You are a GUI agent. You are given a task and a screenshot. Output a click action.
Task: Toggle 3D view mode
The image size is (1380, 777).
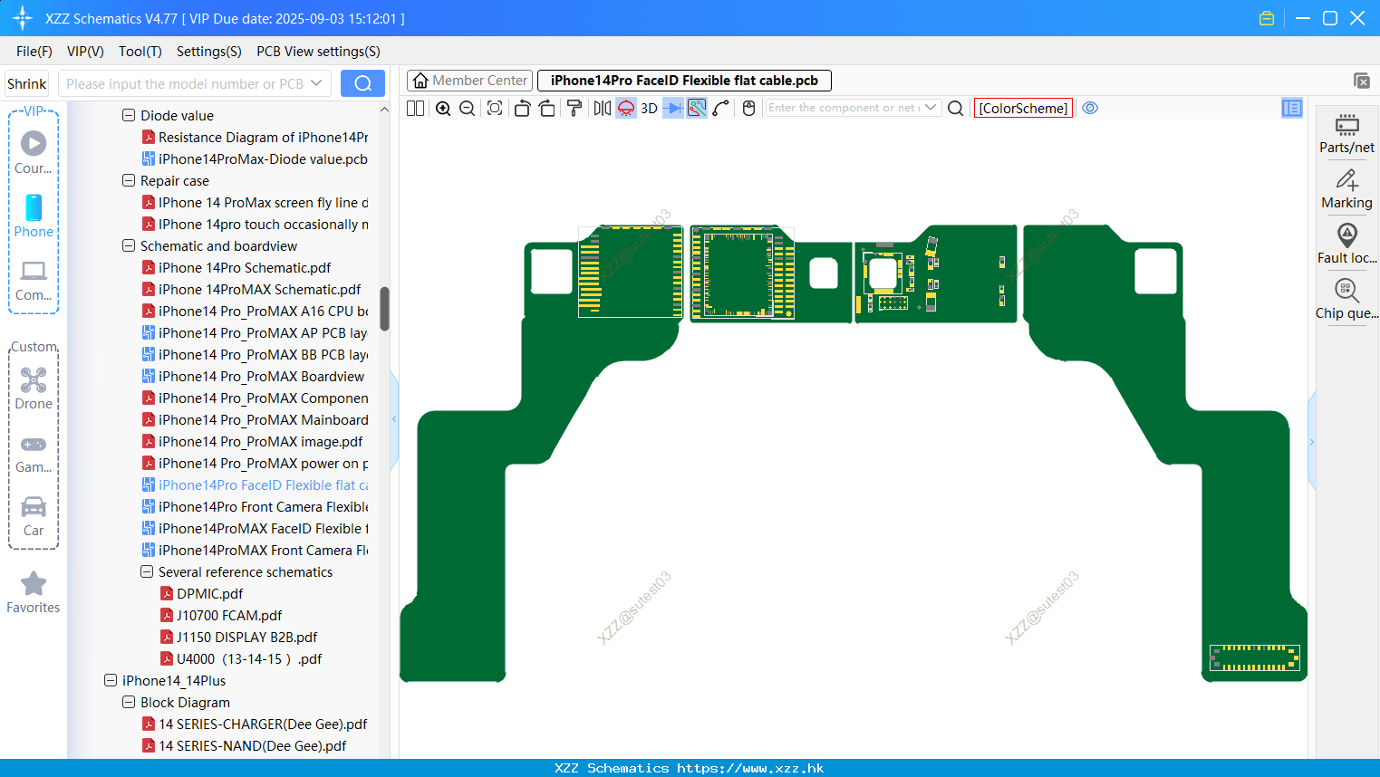coord(649,108)
